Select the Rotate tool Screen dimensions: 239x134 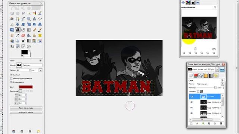pos(23,24)
